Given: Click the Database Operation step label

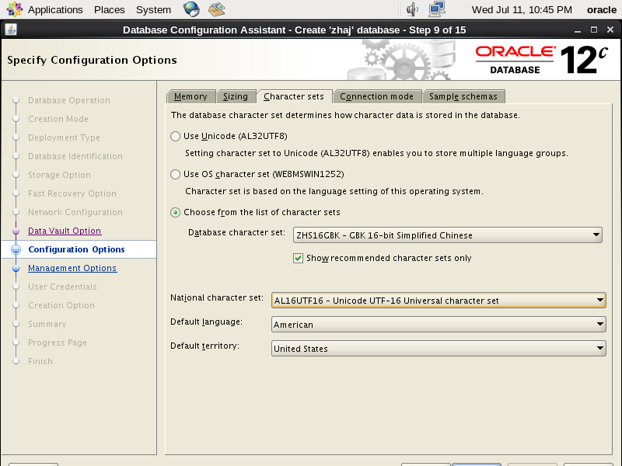Looking at the screenshot, I should [x=69, y=100].
